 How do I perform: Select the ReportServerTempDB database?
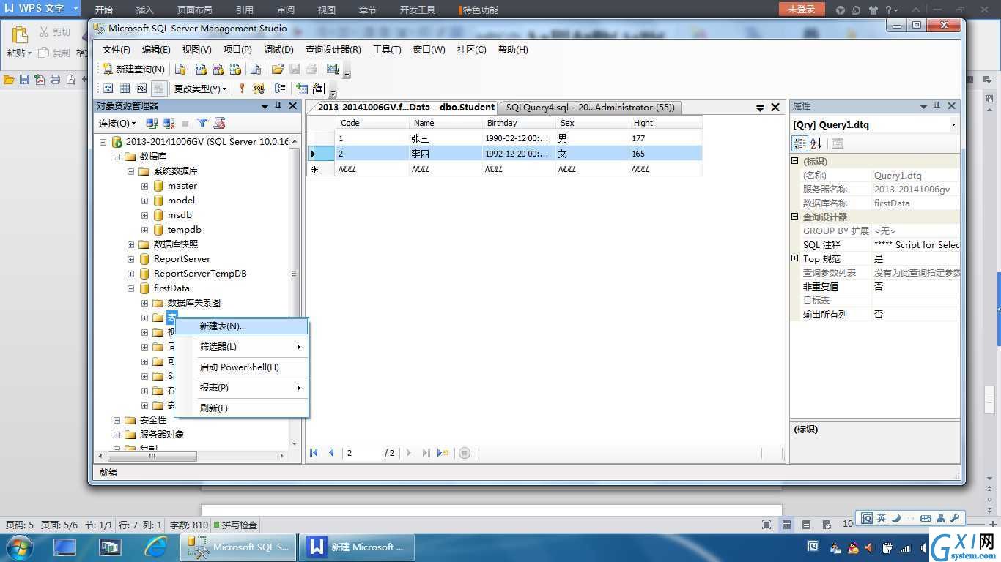200,274
